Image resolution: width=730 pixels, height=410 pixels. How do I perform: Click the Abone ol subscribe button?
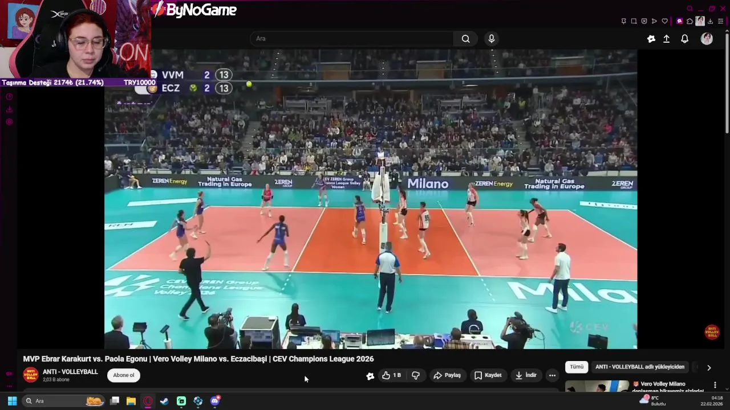(124, 375)
